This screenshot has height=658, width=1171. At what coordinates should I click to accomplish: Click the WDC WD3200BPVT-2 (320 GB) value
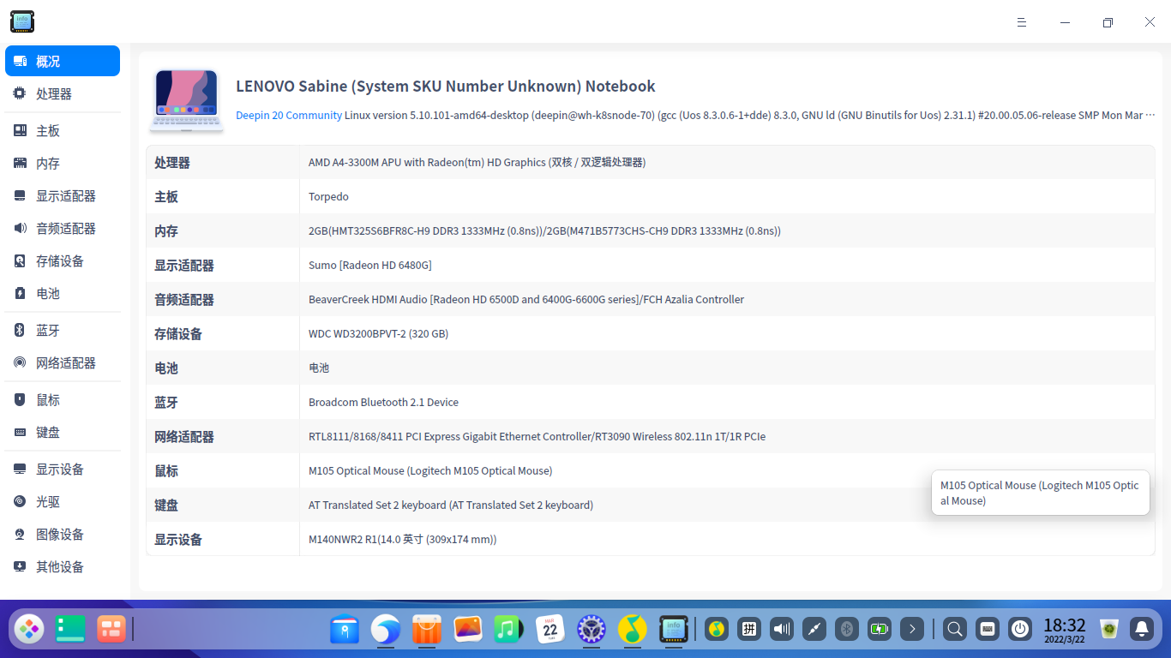[378, 333]
